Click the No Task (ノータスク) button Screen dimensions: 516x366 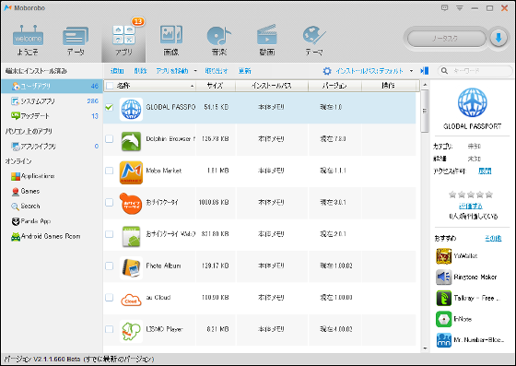click(446, 39)
